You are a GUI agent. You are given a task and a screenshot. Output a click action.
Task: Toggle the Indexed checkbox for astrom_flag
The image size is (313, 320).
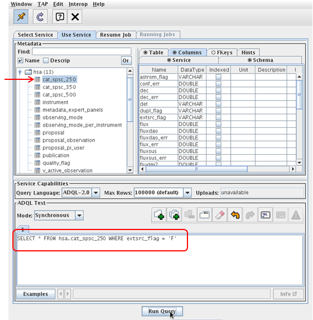click(218, 77)
